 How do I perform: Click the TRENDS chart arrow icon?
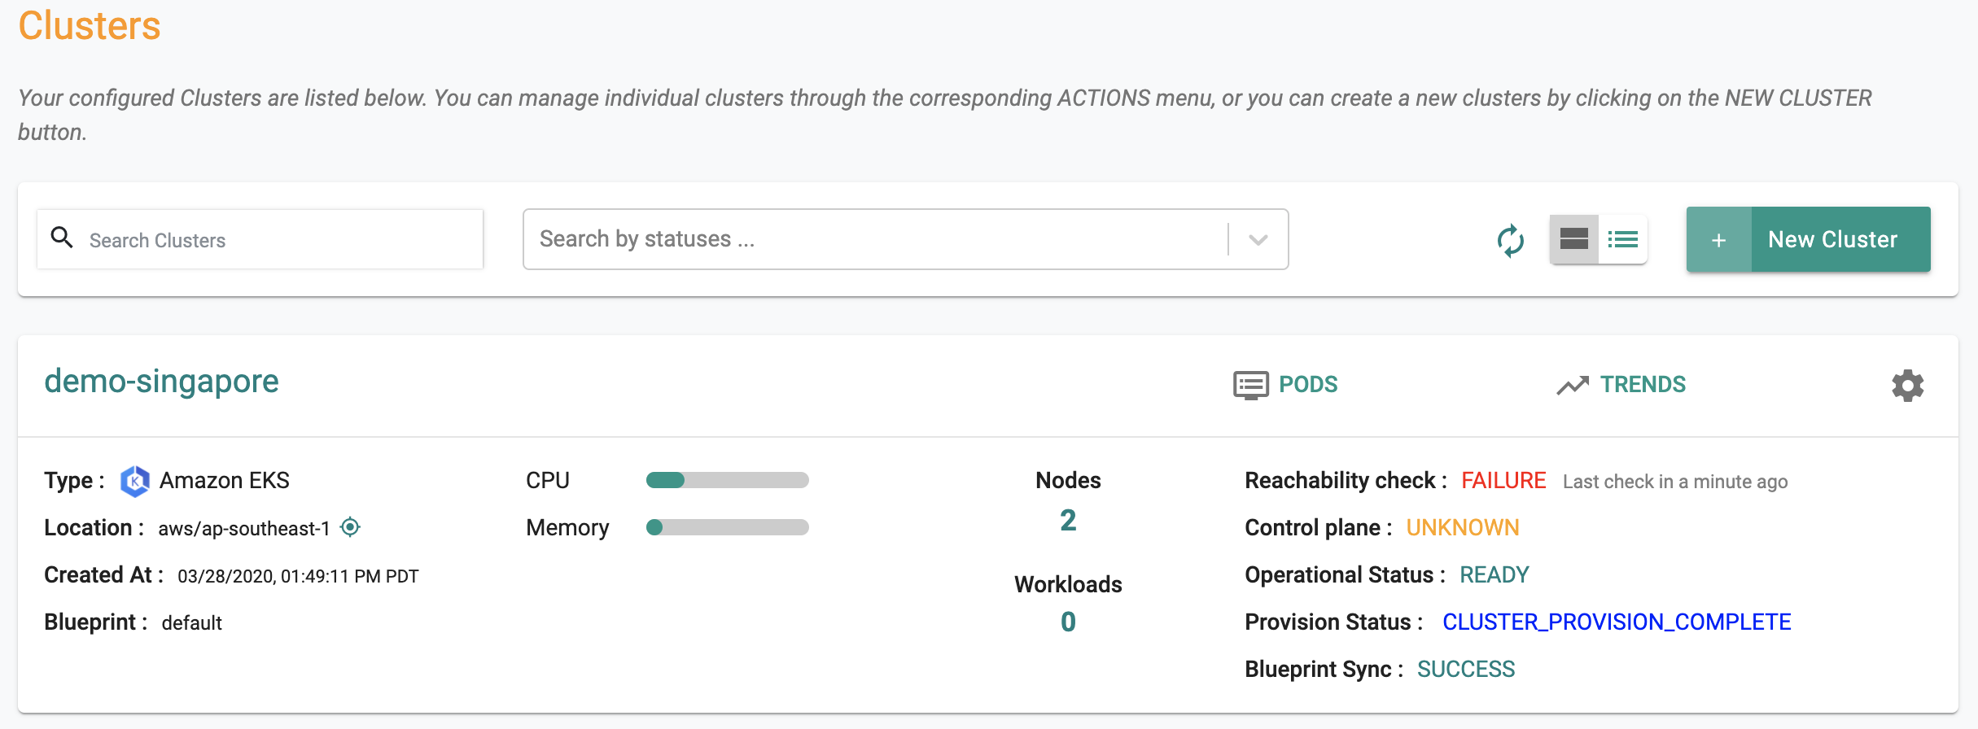tap(1573, 385)
